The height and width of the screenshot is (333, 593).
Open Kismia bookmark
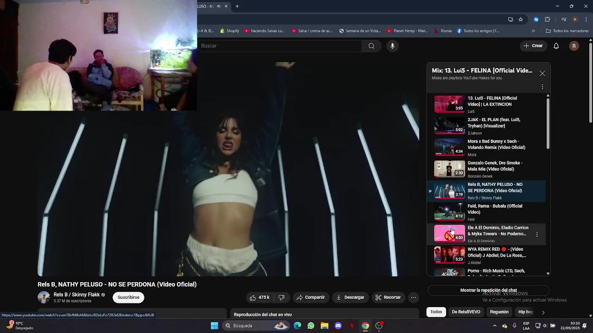tap(443, 31)
